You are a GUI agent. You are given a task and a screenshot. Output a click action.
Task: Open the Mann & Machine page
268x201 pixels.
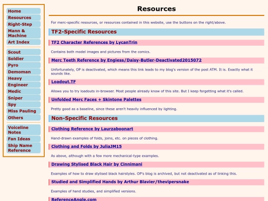pos(24,33)
